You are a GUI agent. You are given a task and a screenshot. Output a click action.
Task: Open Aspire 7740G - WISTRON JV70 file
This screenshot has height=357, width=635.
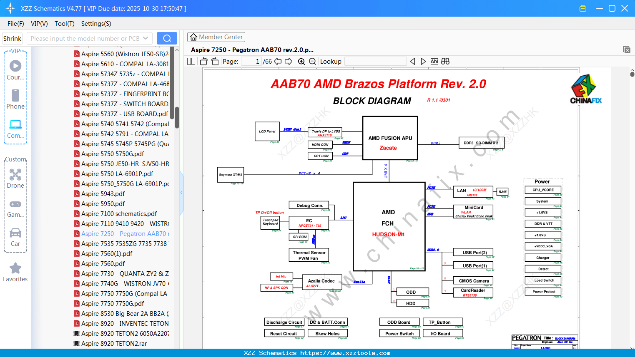[x=125, y=284]
